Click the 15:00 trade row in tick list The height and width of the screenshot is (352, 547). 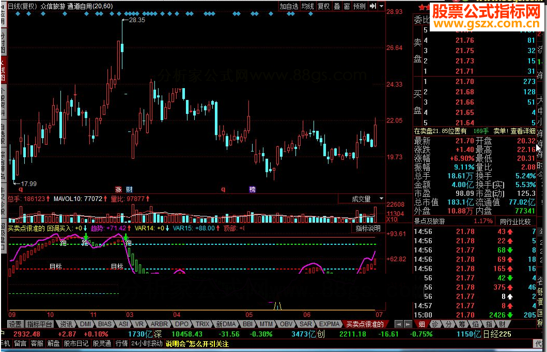tap(475, 315)
